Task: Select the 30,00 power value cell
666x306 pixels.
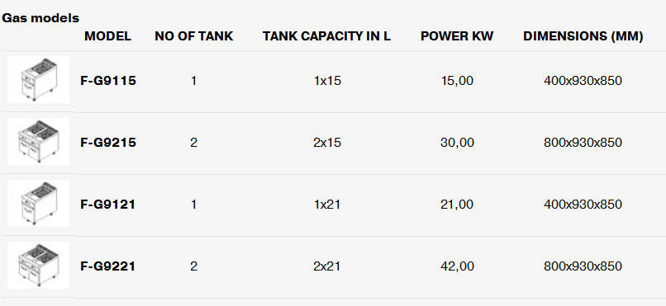Action: click(x=457, y=143)
